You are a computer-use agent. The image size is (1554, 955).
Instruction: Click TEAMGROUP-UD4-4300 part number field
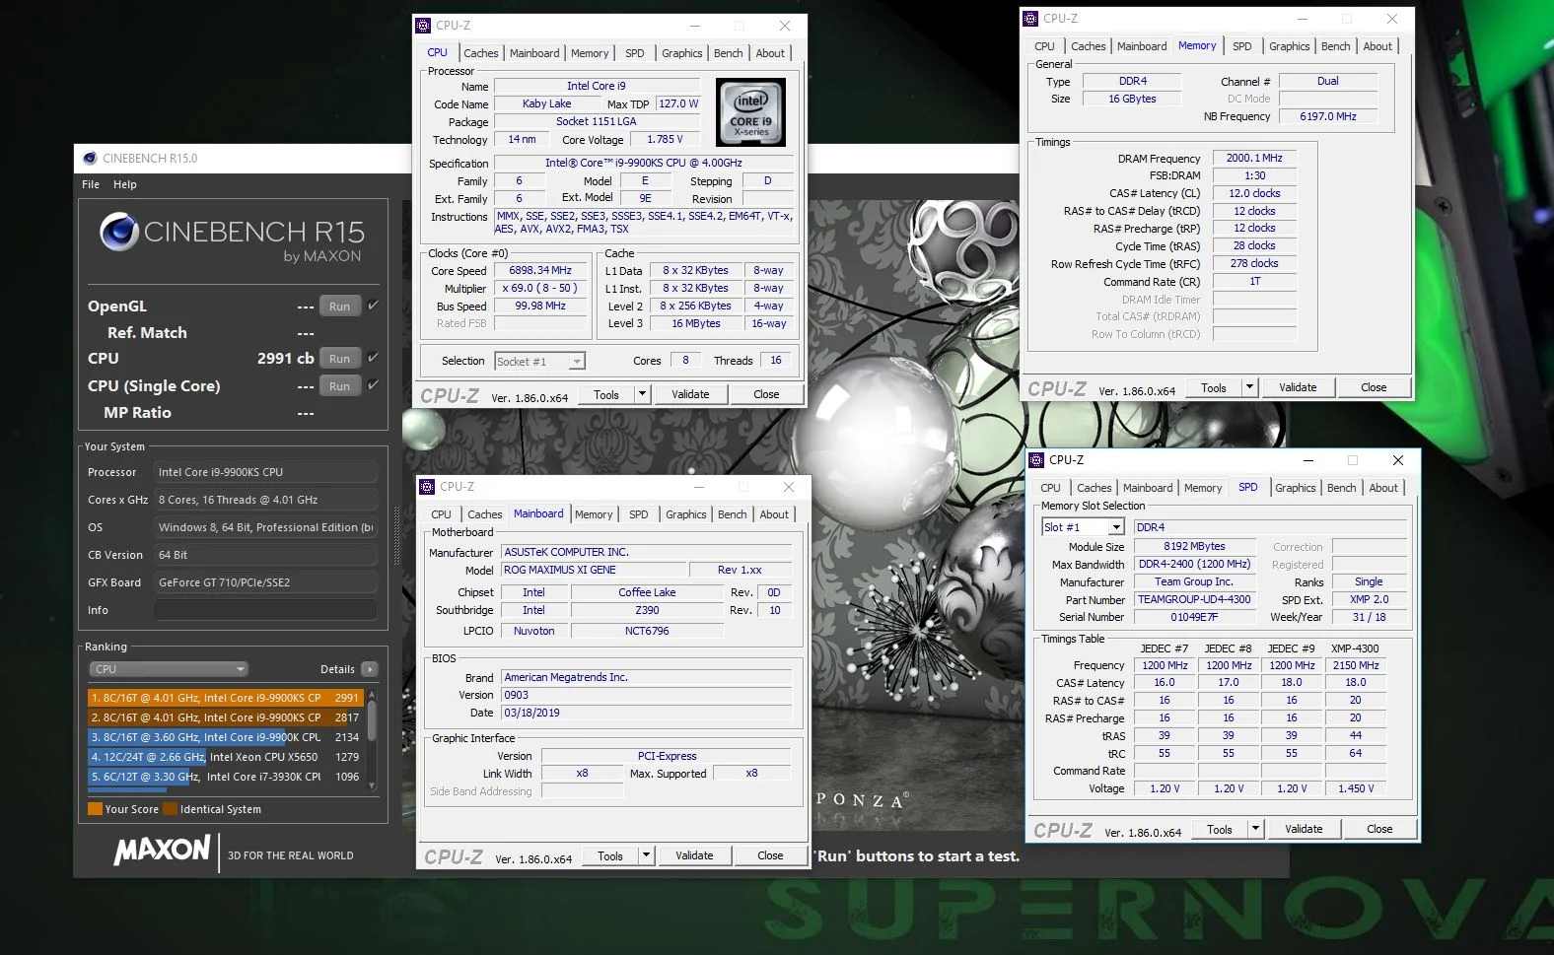(1195, 599)
